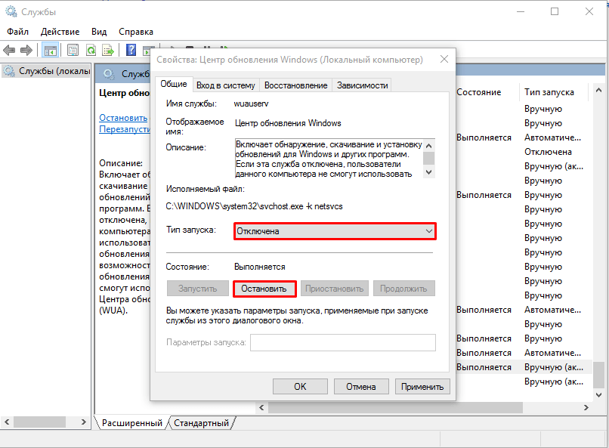Click the Перезапустить link
This screenshot has height=448, width=609.
coord(125,129)
